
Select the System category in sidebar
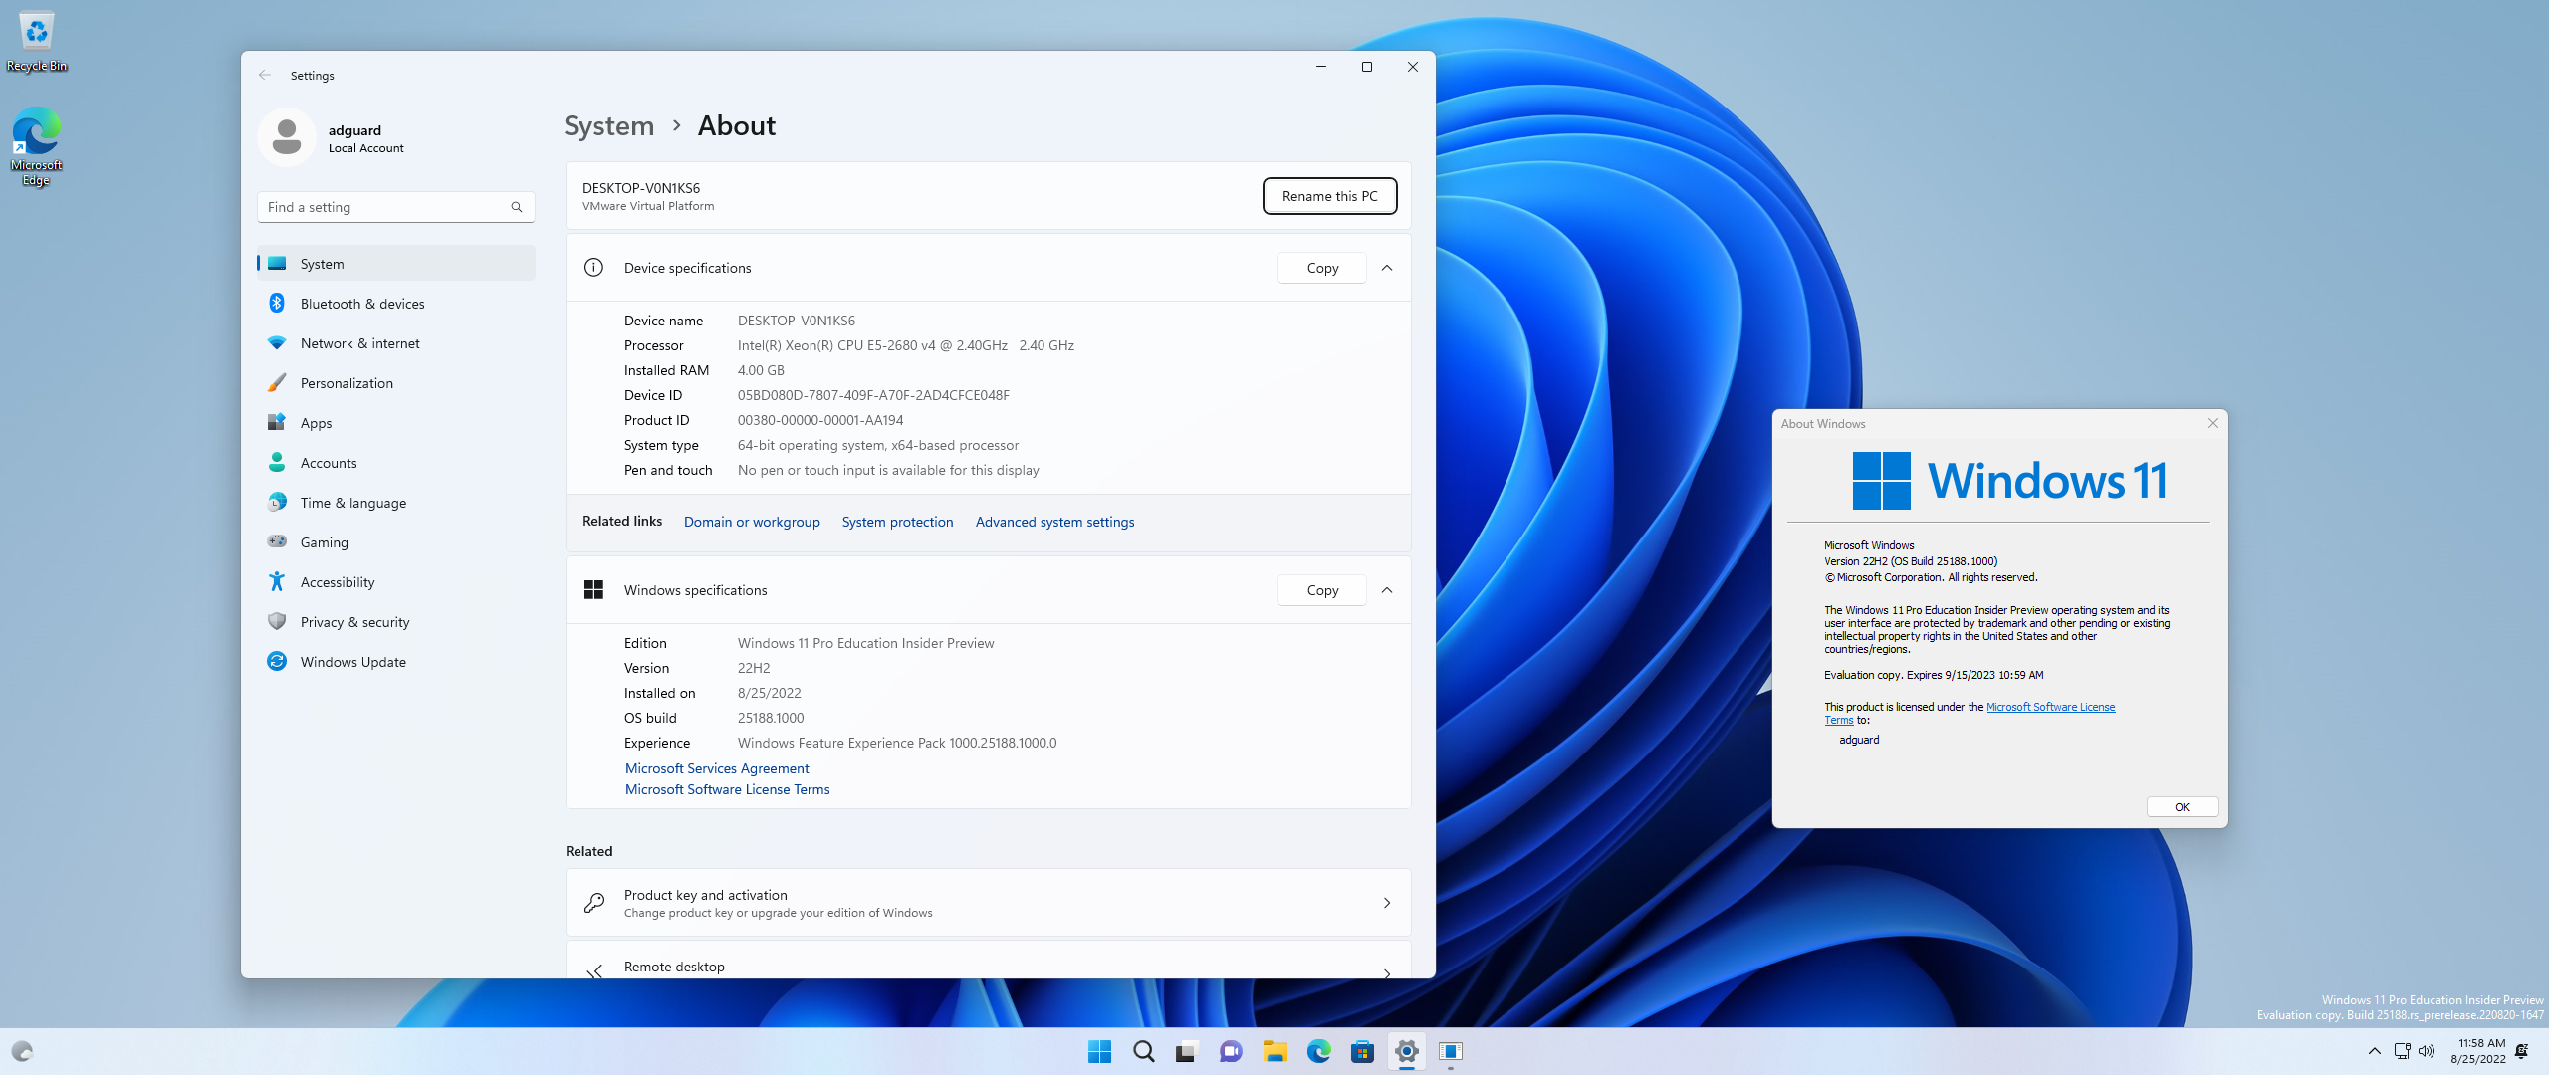[395, 264]
